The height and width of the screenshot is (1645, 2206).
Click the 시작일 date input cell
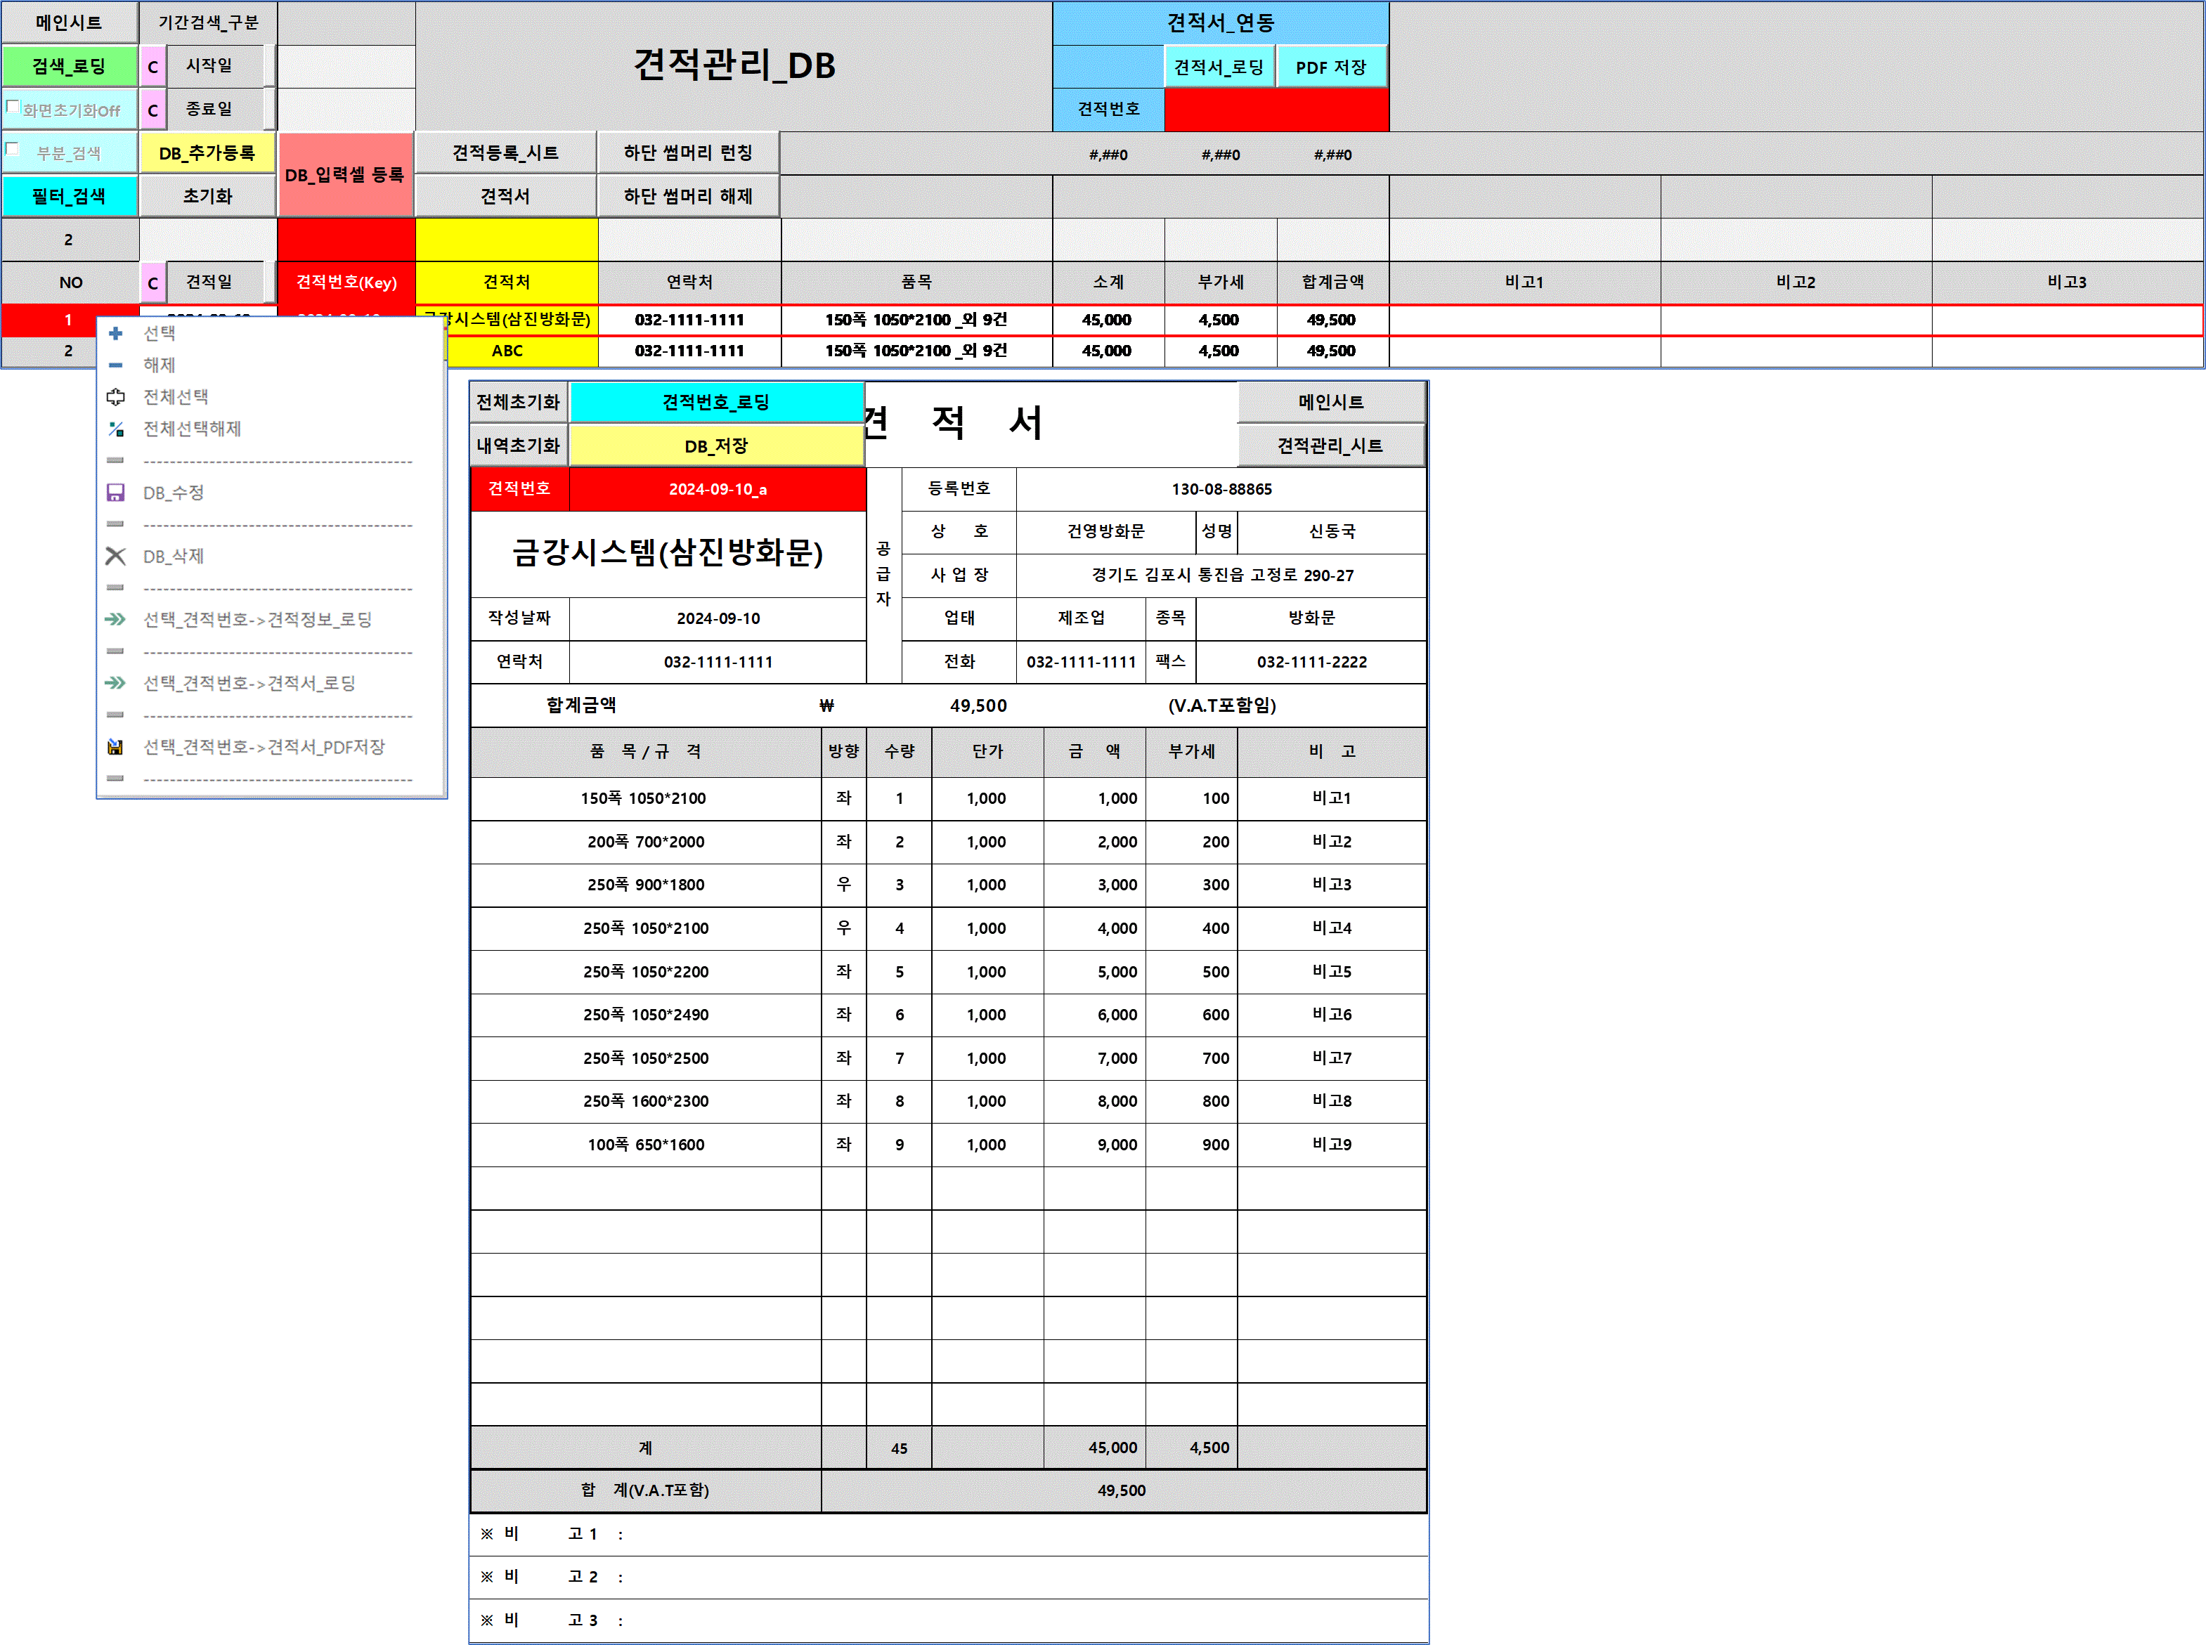click(346, 67)
